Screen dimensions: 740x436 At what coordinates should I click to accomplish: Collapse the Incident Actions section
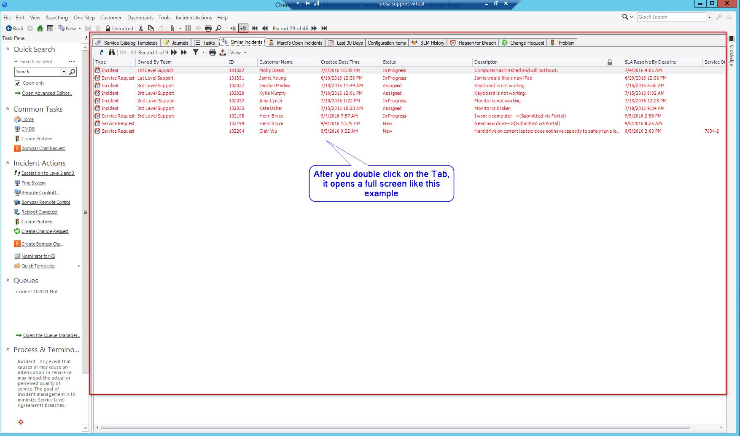click(8, 163)
